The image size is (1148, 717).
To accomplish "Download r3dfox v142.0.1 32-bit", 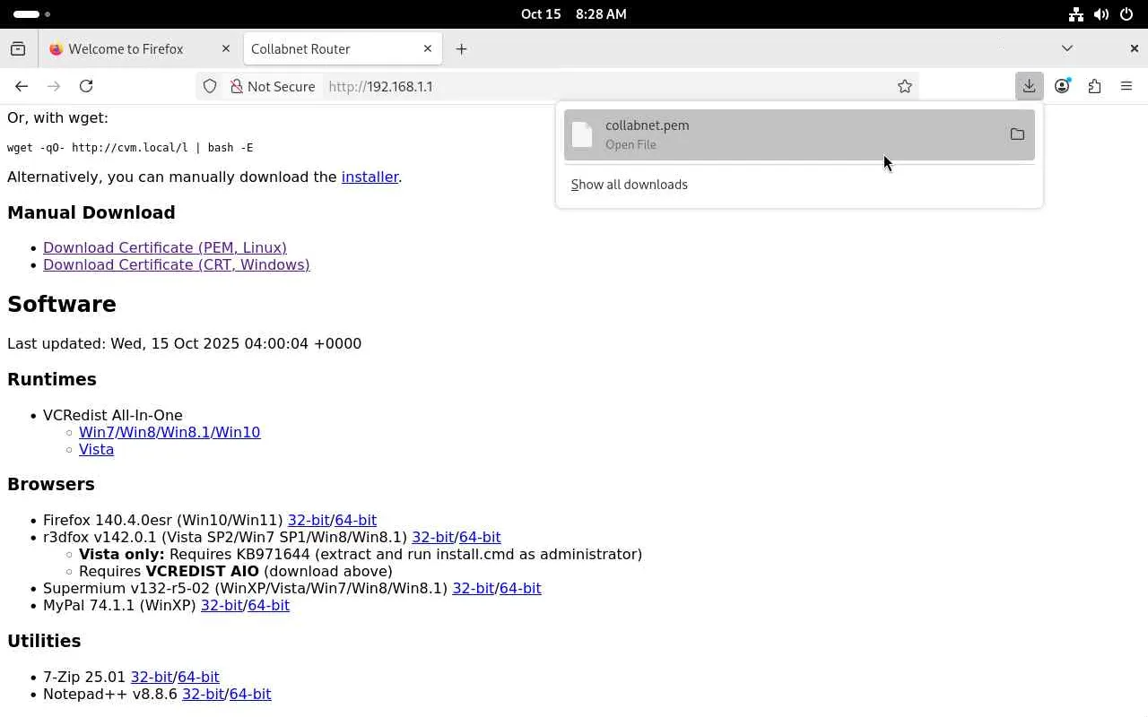I will tap(432, 537).
